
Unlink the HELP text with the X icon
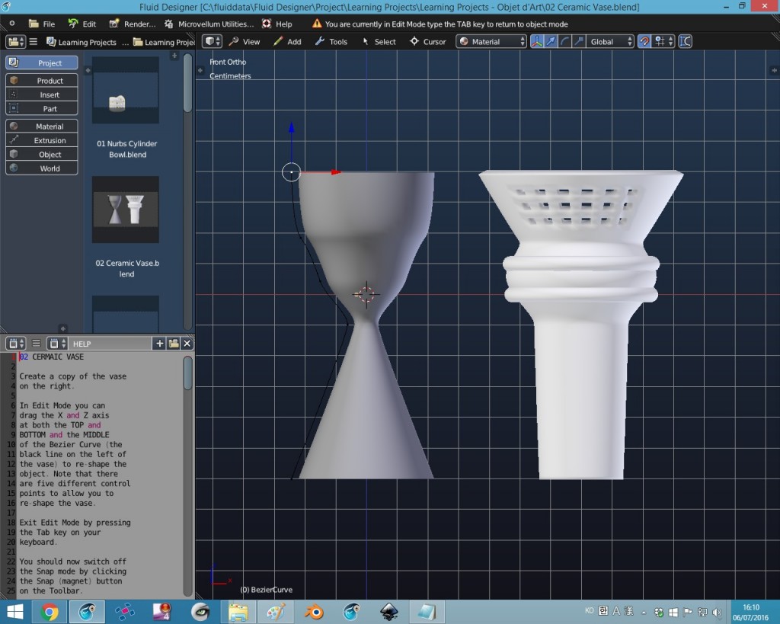tap(187, 344)
